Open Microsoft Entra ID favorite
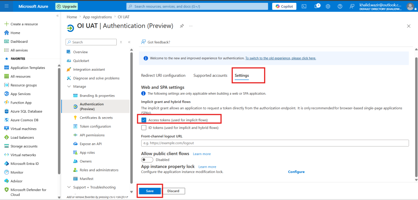The image size is (418, 200). click(x=25, y=164)
